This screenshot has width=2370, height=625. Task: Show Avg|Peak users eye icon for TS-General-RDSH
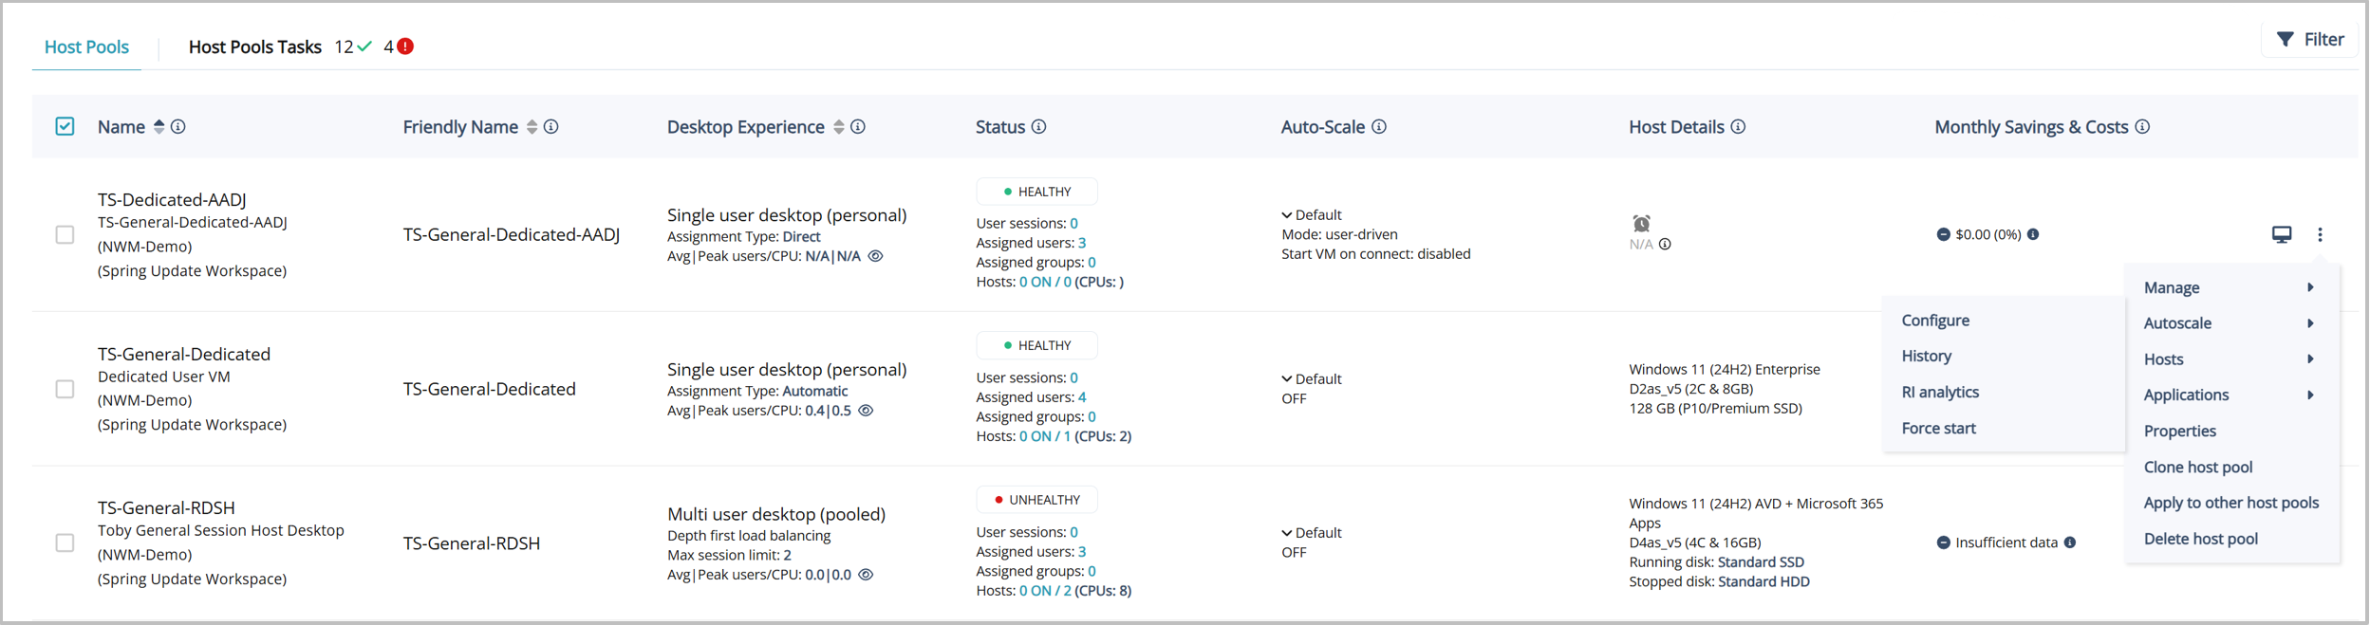pos(866,575)
